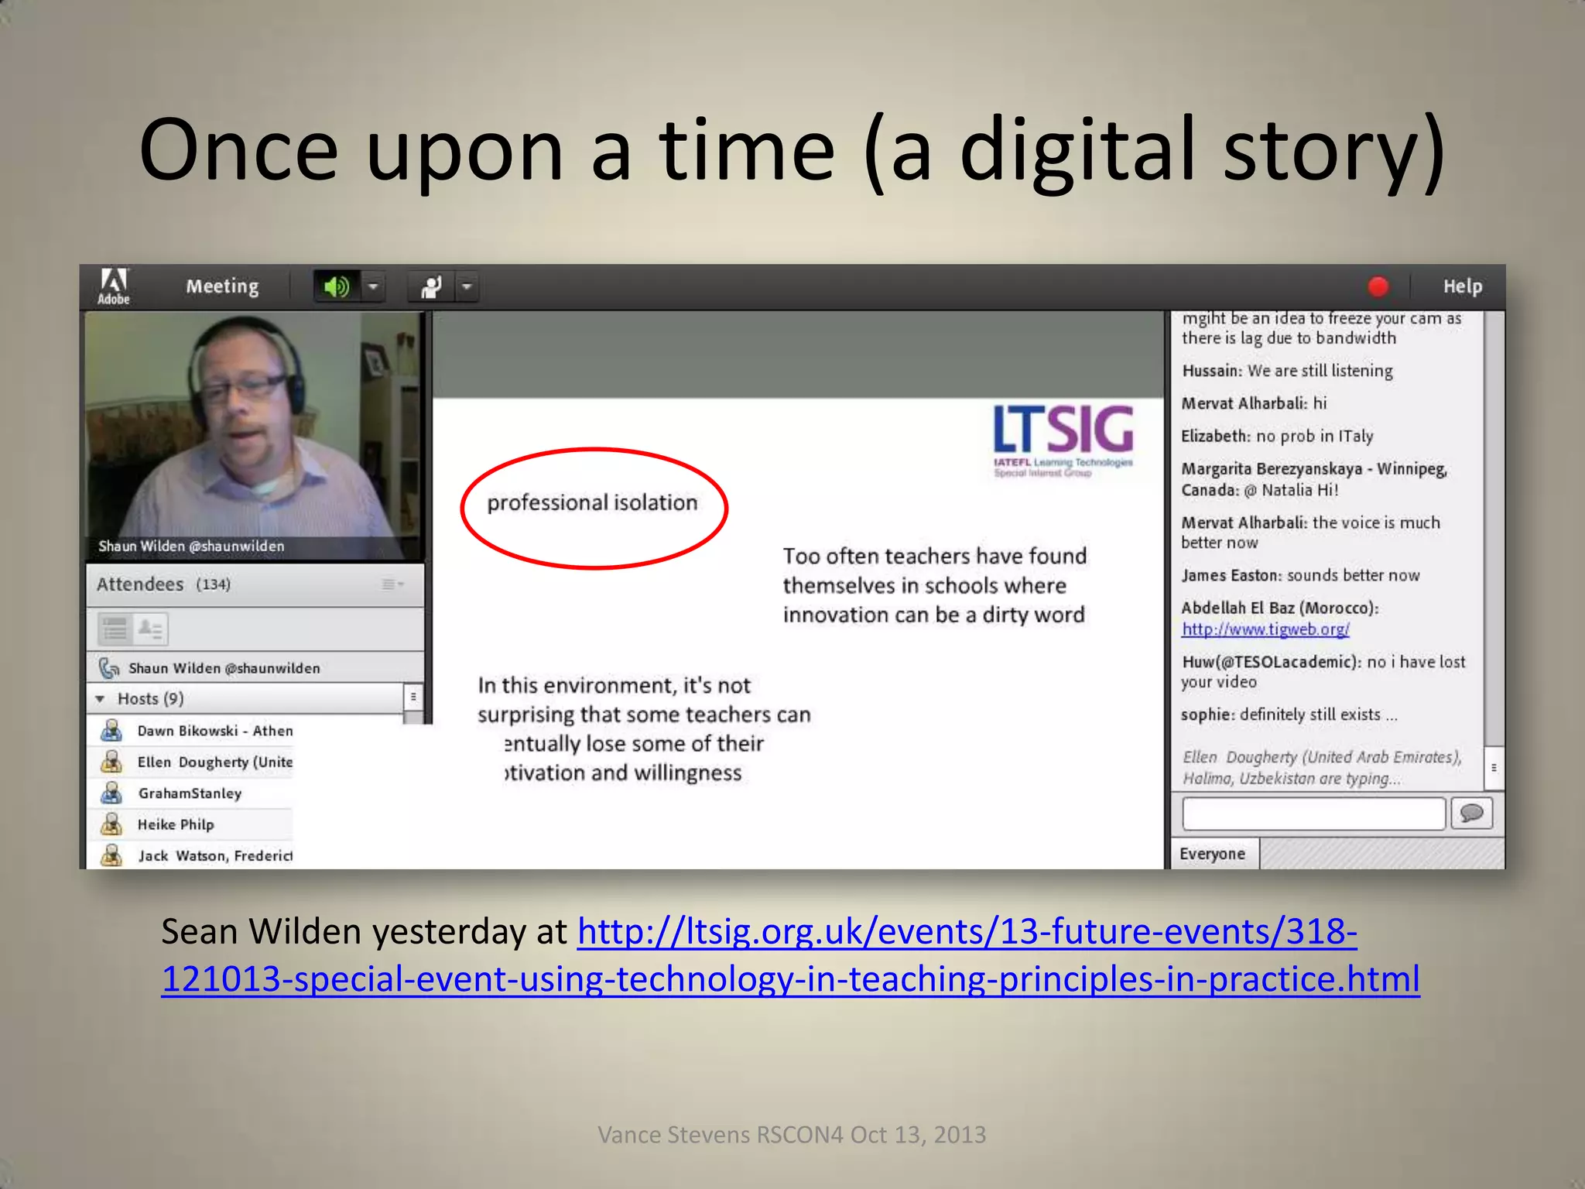Click the raise hand status icon
The image size is (1585, 1189).
coord(431,287)
